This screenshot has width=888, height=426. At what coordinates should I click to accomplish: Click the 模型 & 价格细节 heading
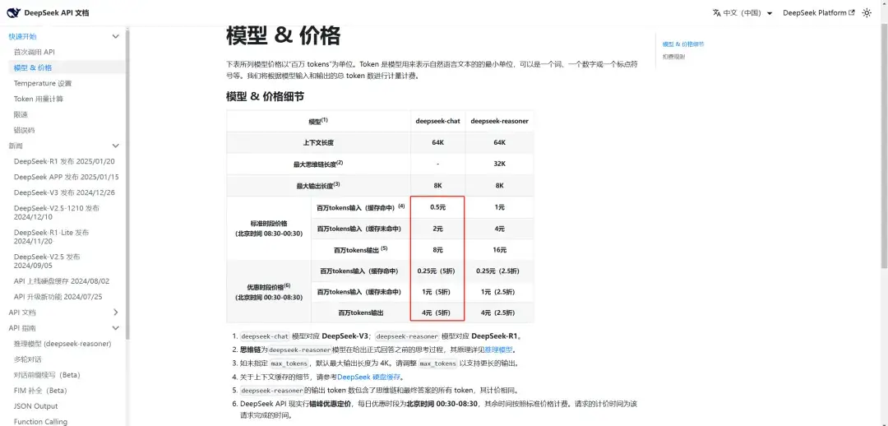coord(265,97)
